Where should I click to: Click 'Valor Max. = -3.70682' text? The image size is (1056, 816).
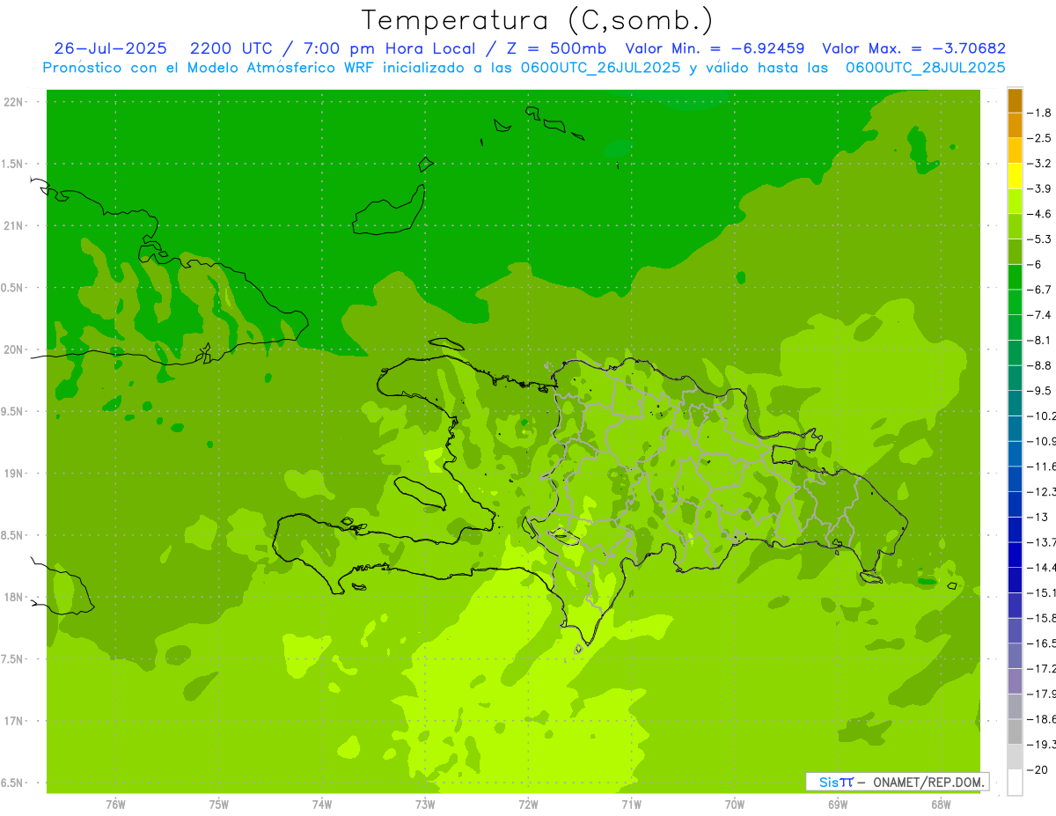[913, 48]
